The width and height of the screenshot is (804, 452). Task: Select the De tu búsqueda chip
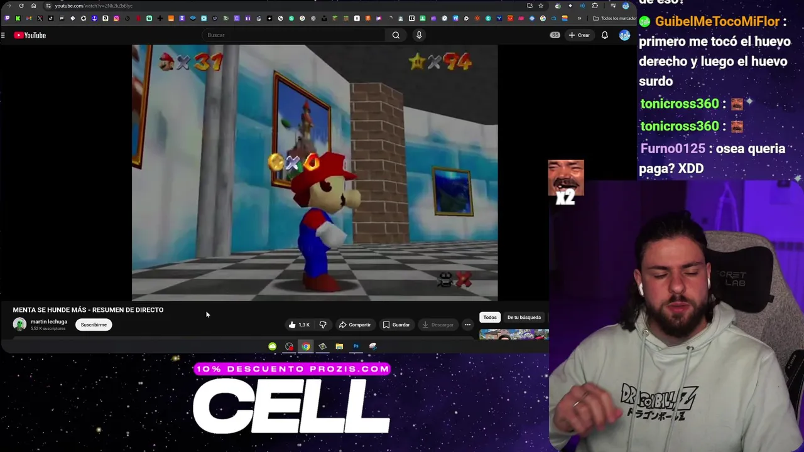pyautogui.click(x=524, y=317)
